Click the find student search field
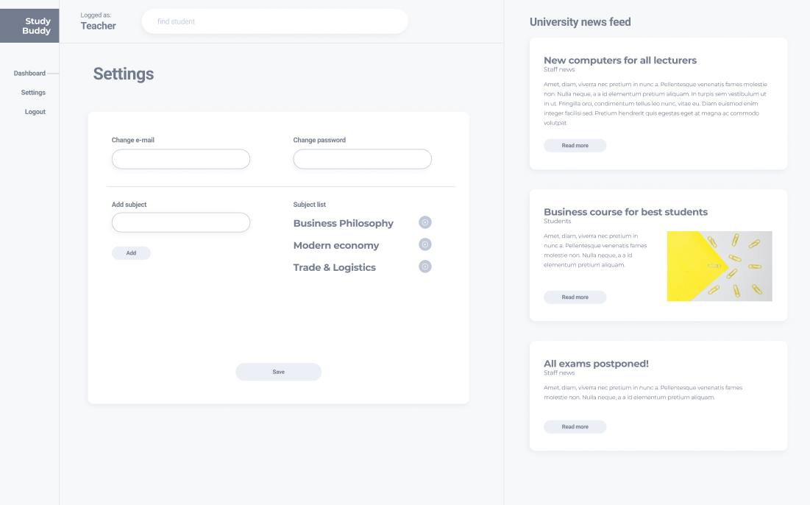 tap(274, 21)
